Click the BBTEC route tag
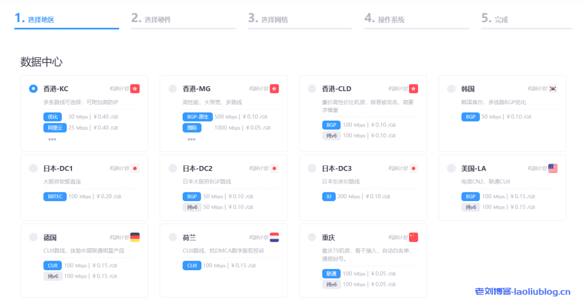Screen dimensions: 581x307 pos(54,197)
